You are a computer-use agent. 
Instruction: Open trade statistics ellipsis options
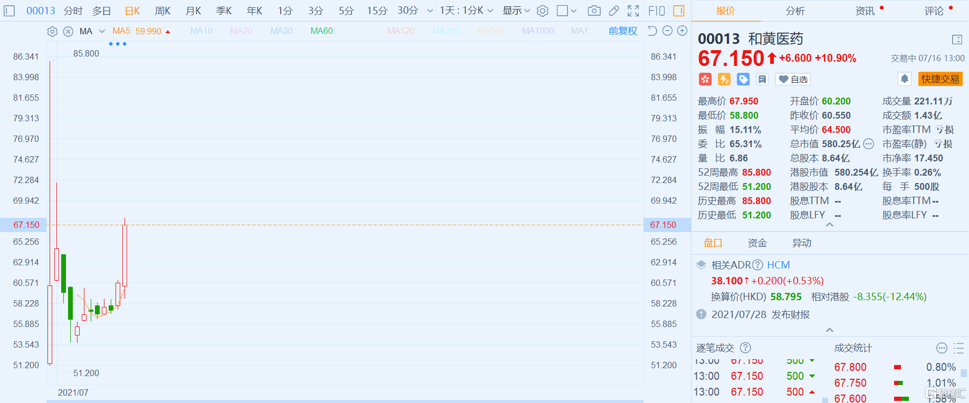[x=942, y=348]
